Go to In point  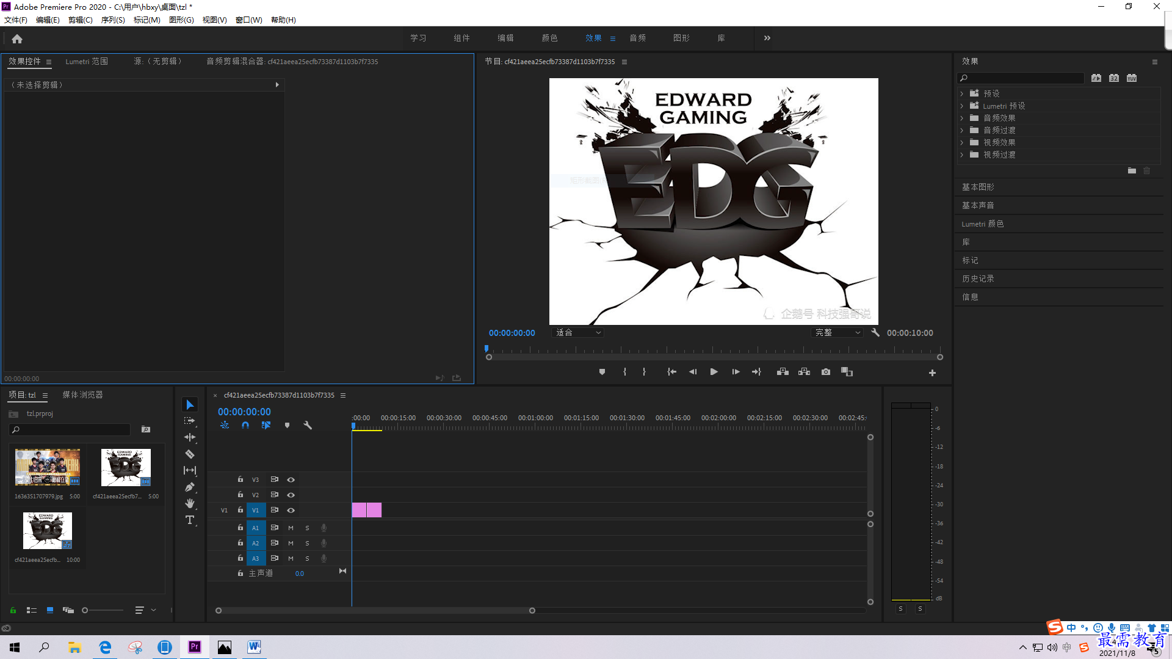point(671,372)
